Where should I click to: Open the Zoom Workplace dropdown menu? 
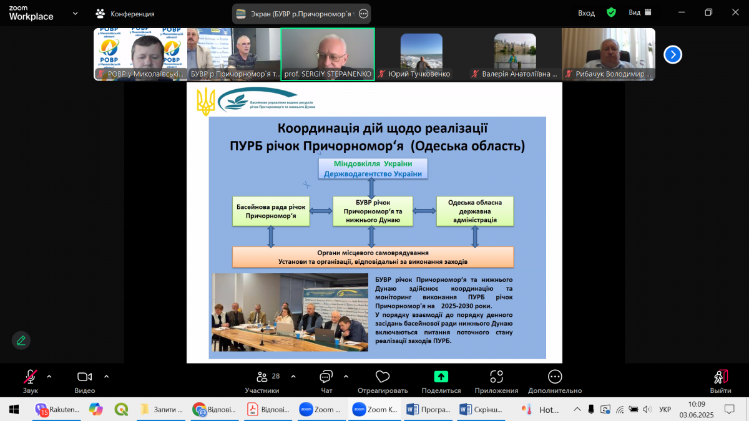[x=75, y=13]
